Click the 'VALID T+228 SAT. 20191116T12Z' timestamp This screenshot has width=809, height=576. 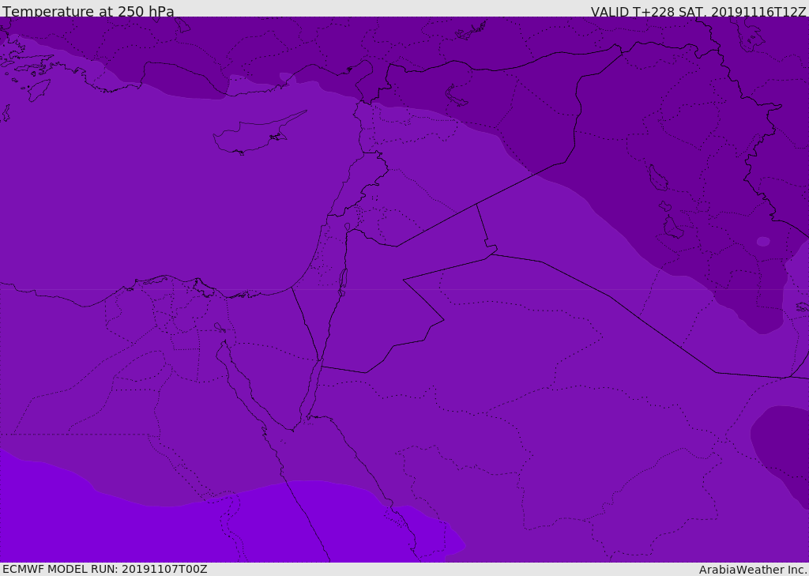pos(698,11)
